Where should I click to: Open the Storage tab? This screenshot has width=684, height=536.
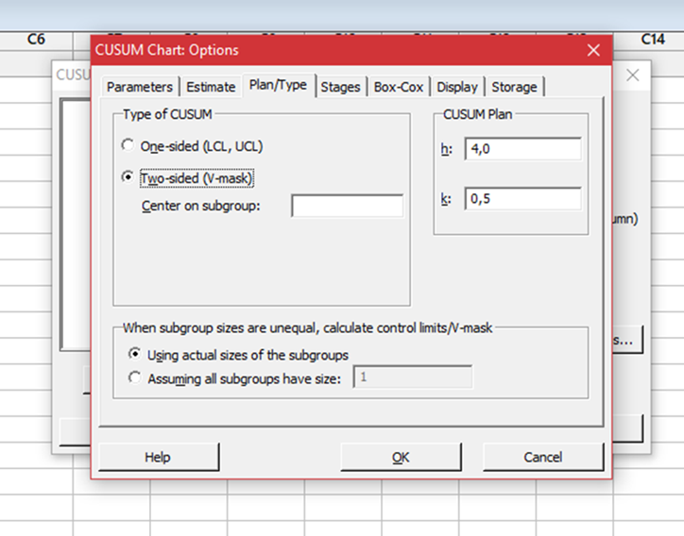point(514,87)
